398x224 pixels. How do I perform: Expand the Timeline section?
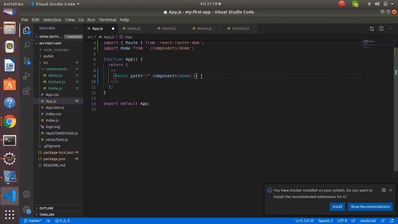[x=58, y=215]
